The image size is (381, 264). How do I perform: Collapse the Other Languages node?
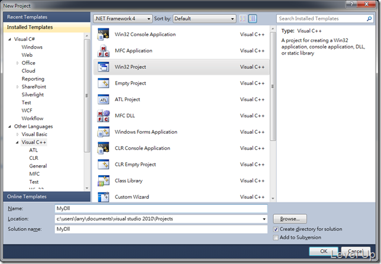pyautogui.click(x=9, y=127)
